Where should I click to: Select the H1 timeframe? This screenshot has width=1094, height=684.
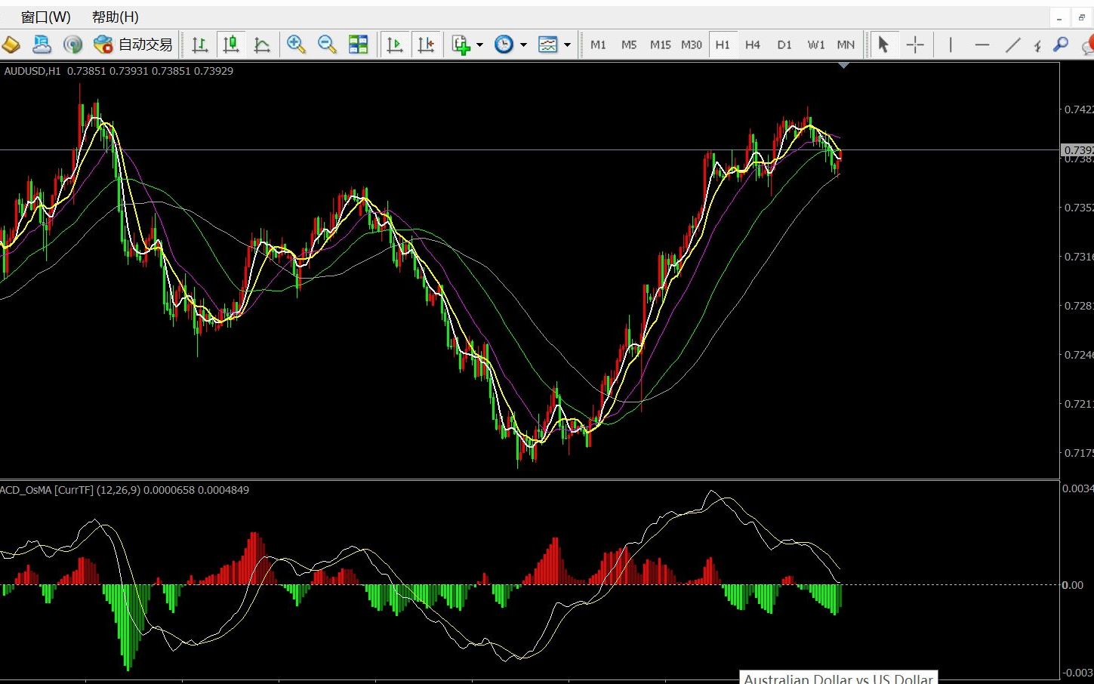pyautogui.click(x=723, y=45)
